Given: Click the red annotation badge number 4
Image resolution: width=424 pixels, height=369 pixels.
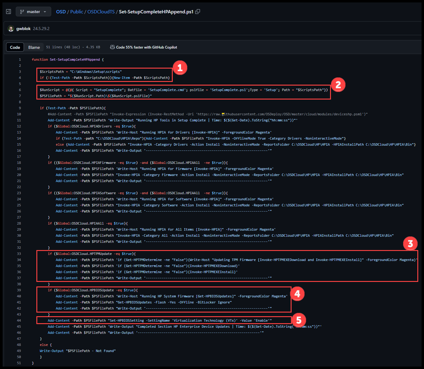Looking at the screenshot, I should click(x=297, y=293).
